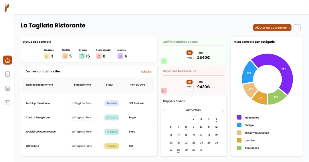This screenshot has width=309, height=162.
Task: Select January 8 in the calendar
Action: [186, 127]
